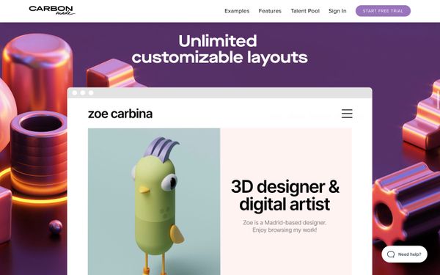Click the middle dot in the mockup title bar
The height and width of the screenshot is (275, 440).
pos(83,93)
